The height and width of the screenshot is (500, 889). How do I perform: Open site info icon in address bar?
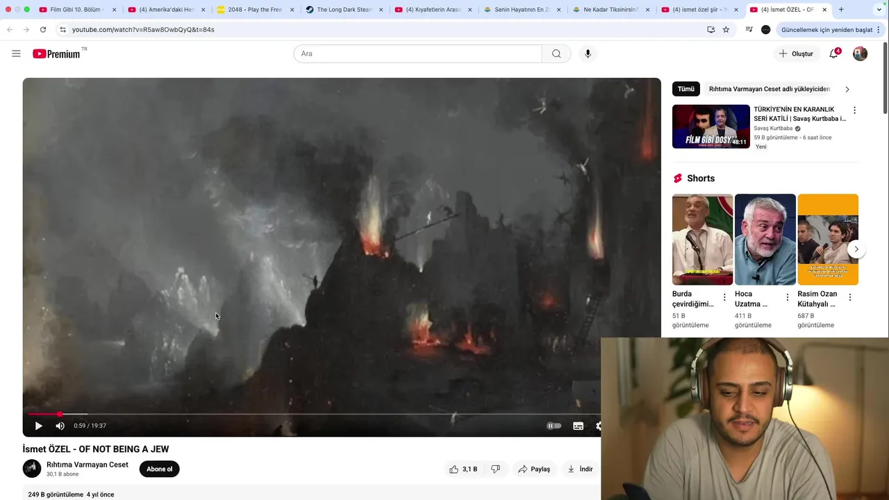coord(63,30)
